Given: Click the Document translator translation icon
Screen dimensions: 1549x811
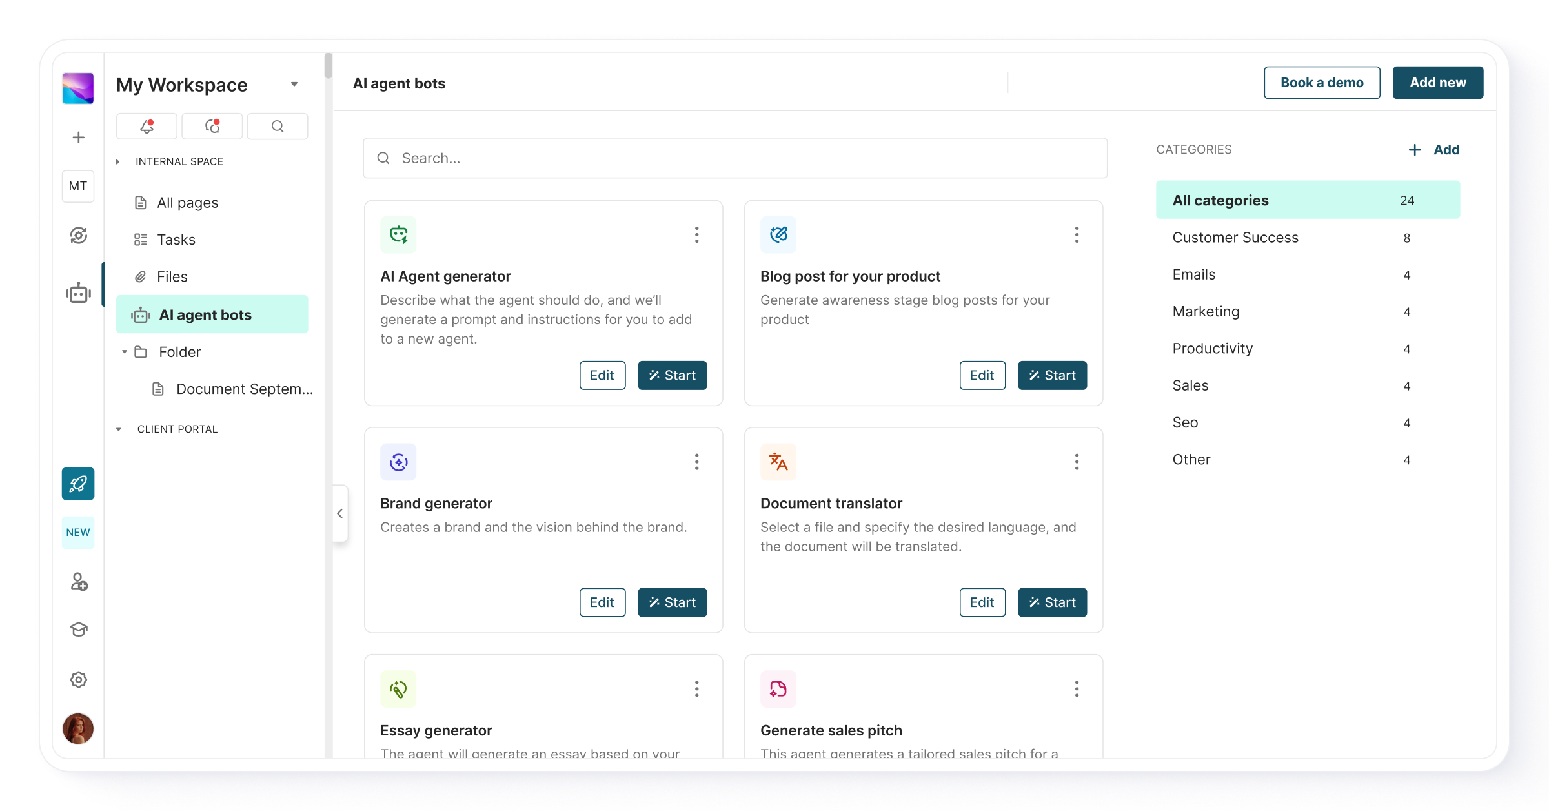Looking at the screenshot, I should pos(778,462).
